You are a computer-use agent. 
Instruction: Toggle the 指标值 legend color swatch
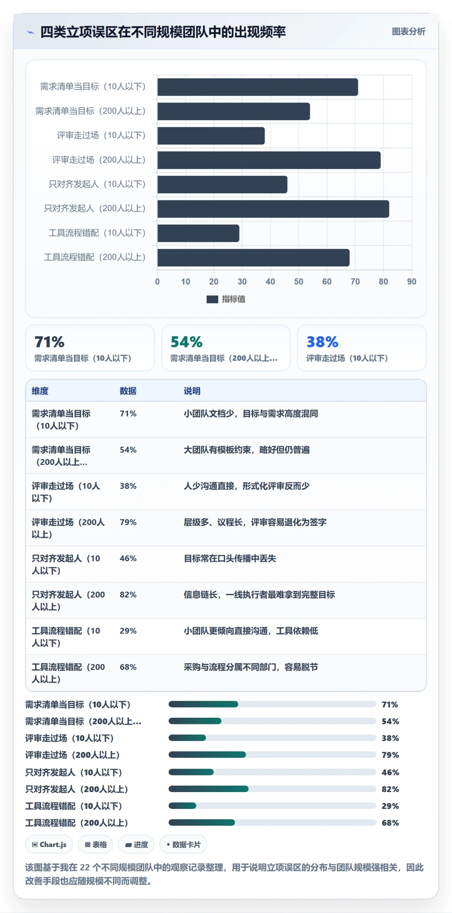(212, 299)
